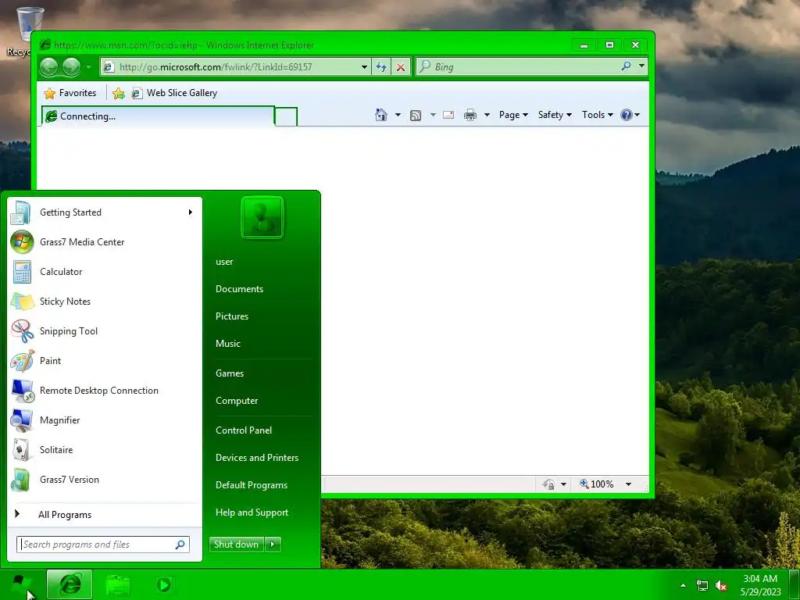Expand the Feeds dropdown arrow
Screen dimensions: 800x600
point(433,115)
